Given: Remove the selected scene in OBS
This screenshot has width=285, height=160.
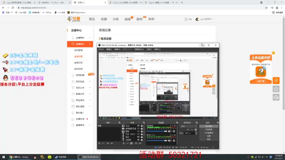Looking at the screenshot, I should tap(103, 143).
